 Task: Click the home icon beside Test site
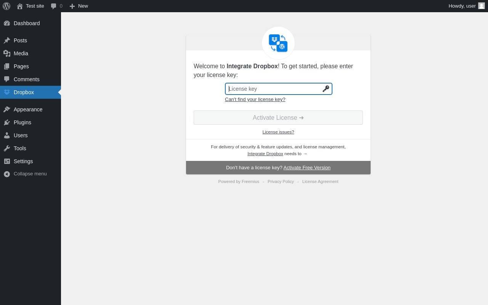20,6
